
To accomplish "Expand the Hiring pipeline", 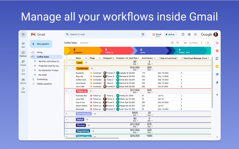I will point(31,52).
